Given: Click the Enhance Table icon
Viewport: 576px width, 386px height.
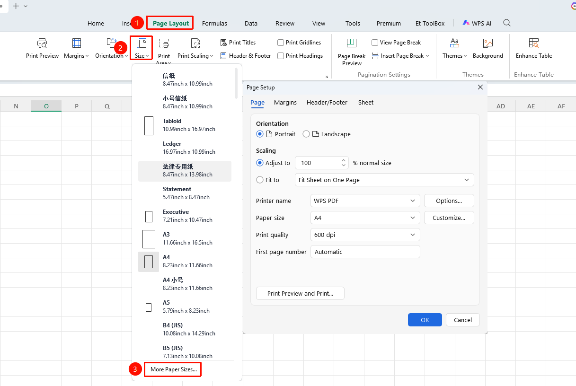Looking at the screenshot, I should [534, 44].
